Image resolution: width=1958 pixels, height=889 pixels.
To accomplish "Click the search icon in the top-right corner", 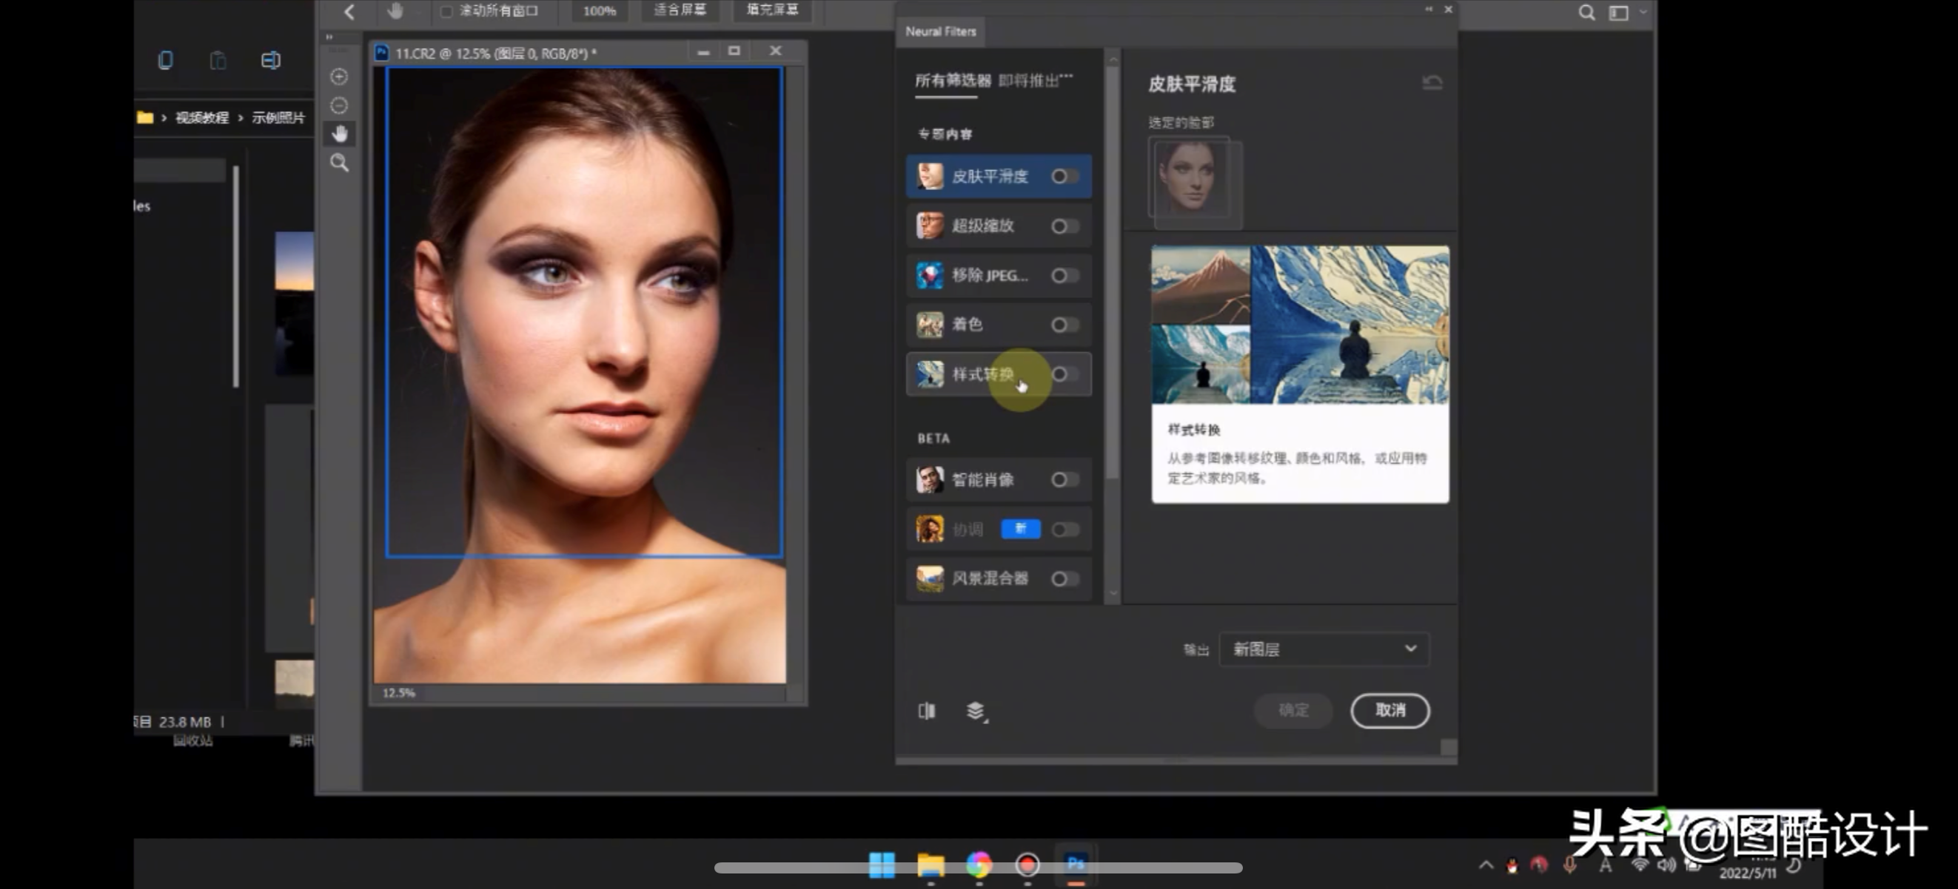I will click(x=1587, y=12).
